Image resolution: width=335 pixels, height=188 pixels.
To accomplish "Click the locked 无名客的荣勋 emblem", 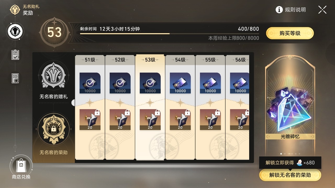I will pyautogui.click(x=54, y=129).
